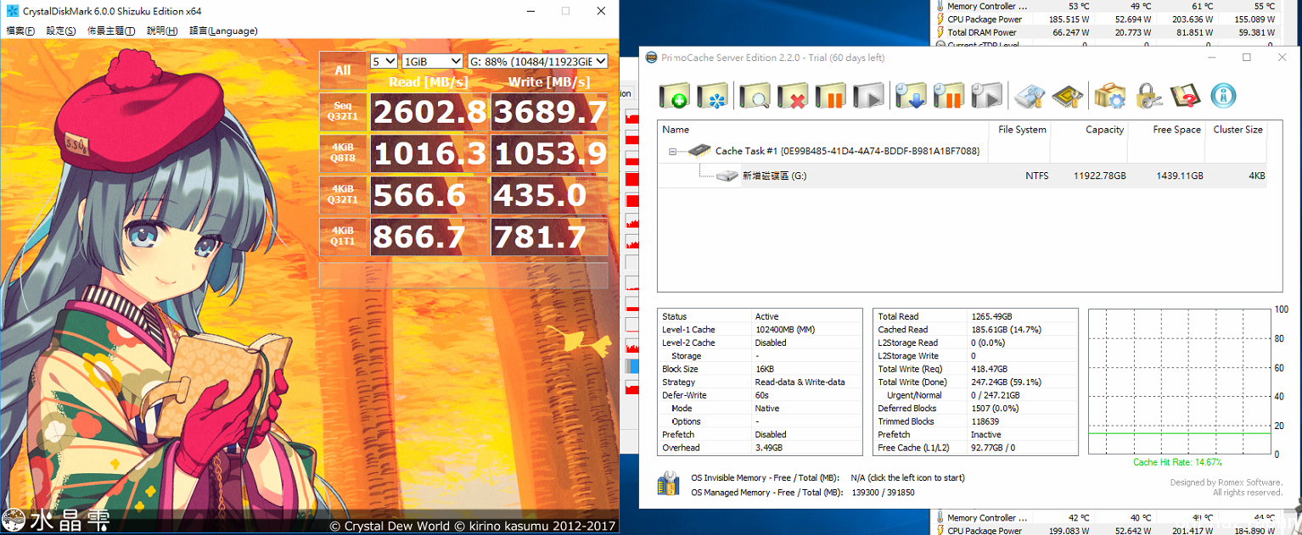Click the Total DRAM Power sensor row label
1302x535 pixels.
(x=982, y=32)
